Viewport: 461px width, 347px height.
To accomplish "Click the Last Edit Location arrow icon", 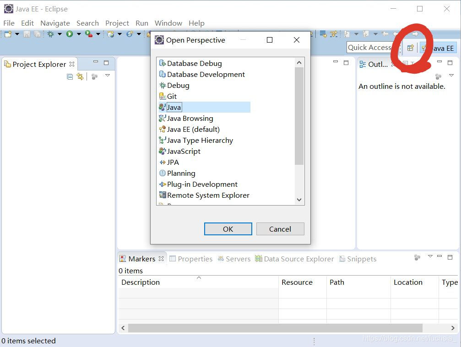I will coord(385,34).
